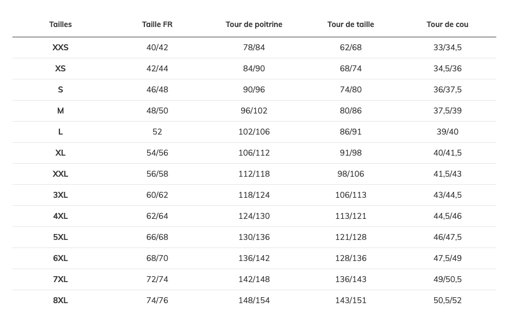Select the 5XL size row label
The width and height of the screenshot is (513, 321).
tap(61, 237)
